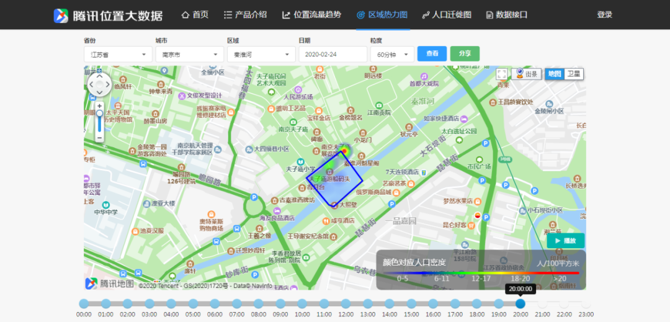This screenshot has width=670, height=322.
Task: Click the 18-20 density legend label
Action: click(521, 279)
